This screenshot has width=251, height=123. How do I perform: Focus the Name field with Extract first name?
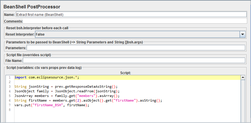(131, 14)
